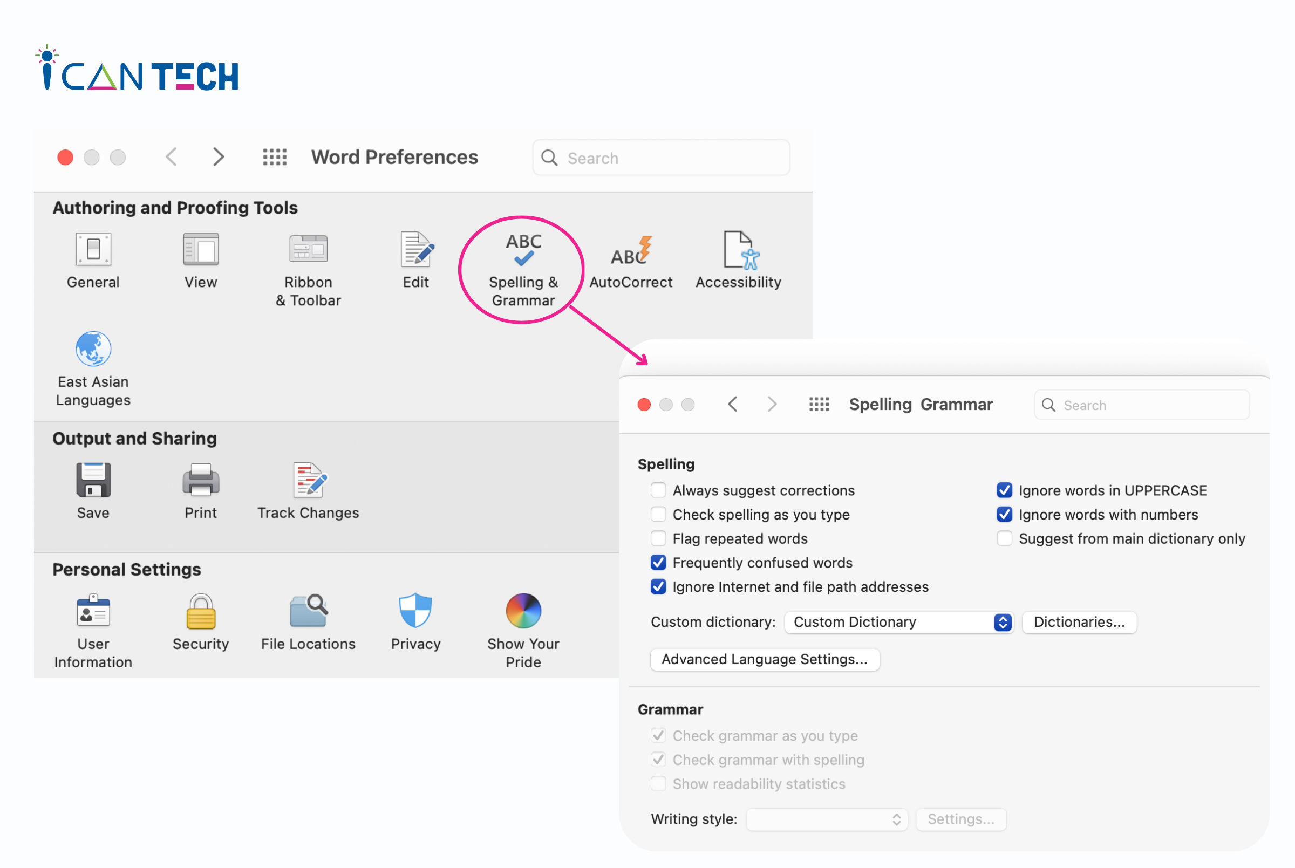Go forward in Spelling Grammar window
This screenshot has width=1295, height=868.
(x=772, y=405)
